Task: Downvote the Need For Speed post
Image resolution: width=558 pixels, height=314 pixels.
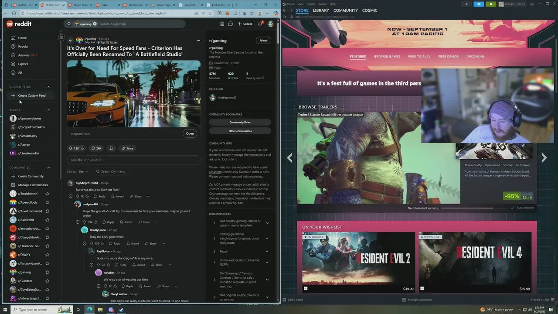Action: pyautogui.click(x=82, y=148)
